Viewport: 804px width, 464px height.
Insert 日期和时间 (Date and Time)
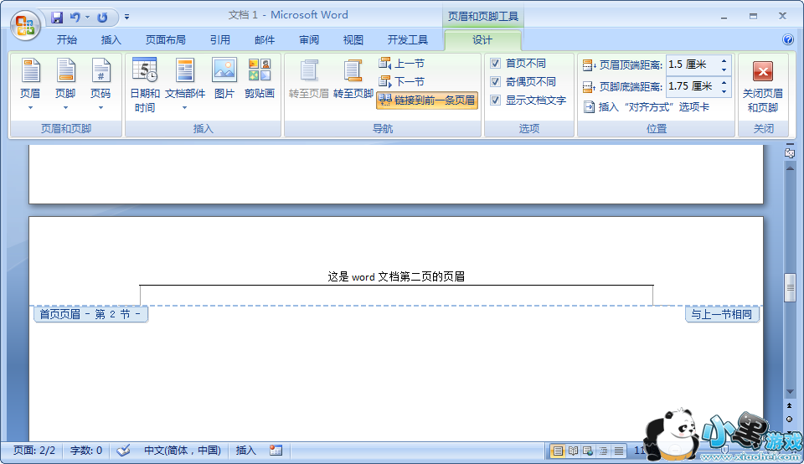145,85
